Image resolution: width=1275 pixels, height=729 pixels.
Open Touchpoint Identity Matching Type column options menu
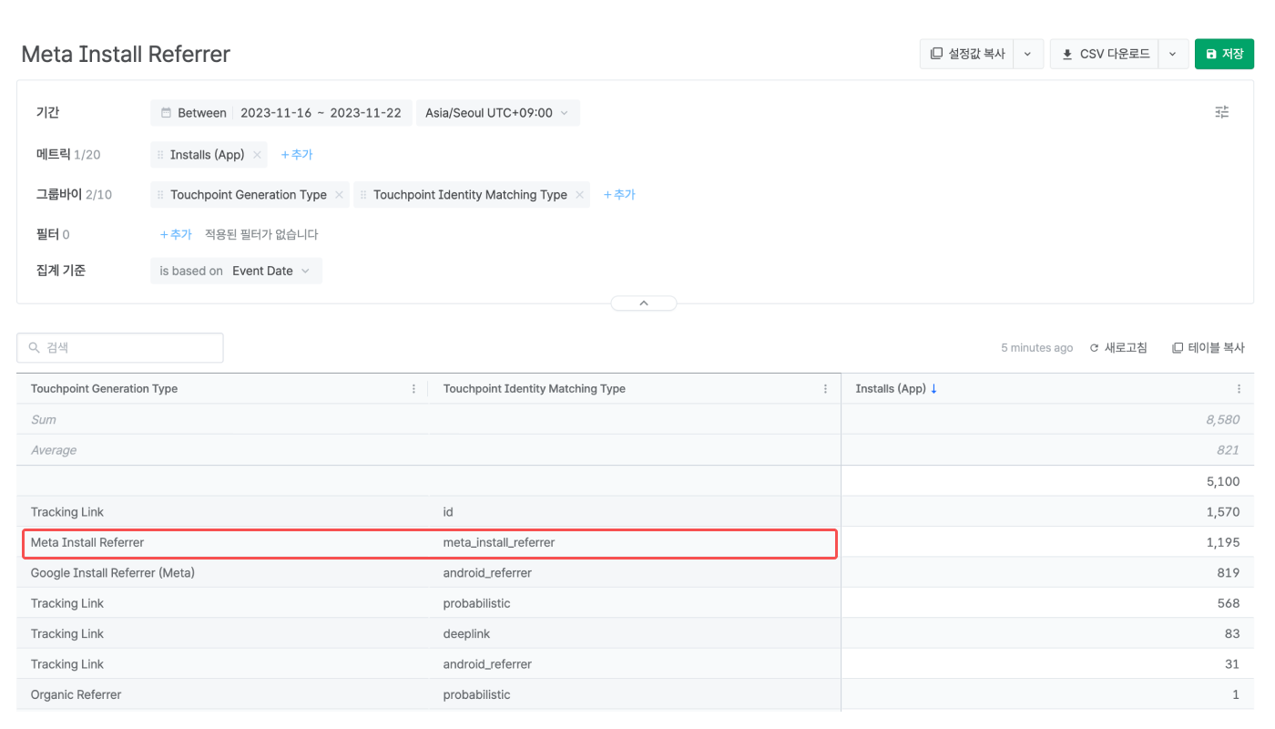point(826,389)
